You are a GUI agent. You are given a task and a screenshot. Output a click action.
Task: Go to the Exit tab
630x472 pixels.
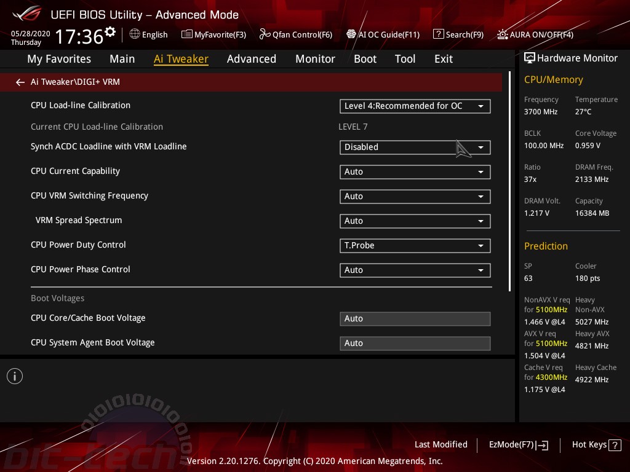tap(444, 59)
